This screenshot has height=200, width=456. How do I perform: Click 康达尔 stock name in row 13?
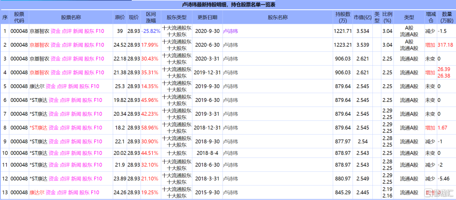pyautogui.click(x=37, y=192)
